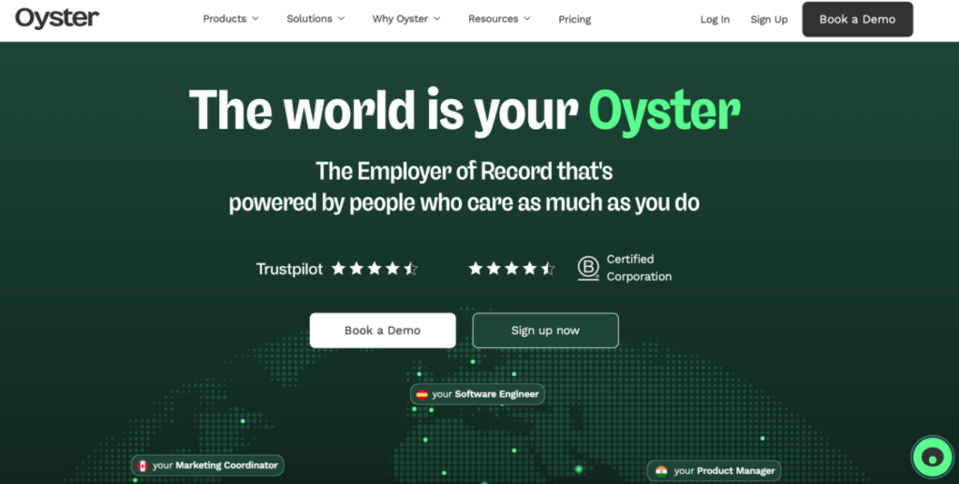Click the white Book a Demo hero button

383,330
